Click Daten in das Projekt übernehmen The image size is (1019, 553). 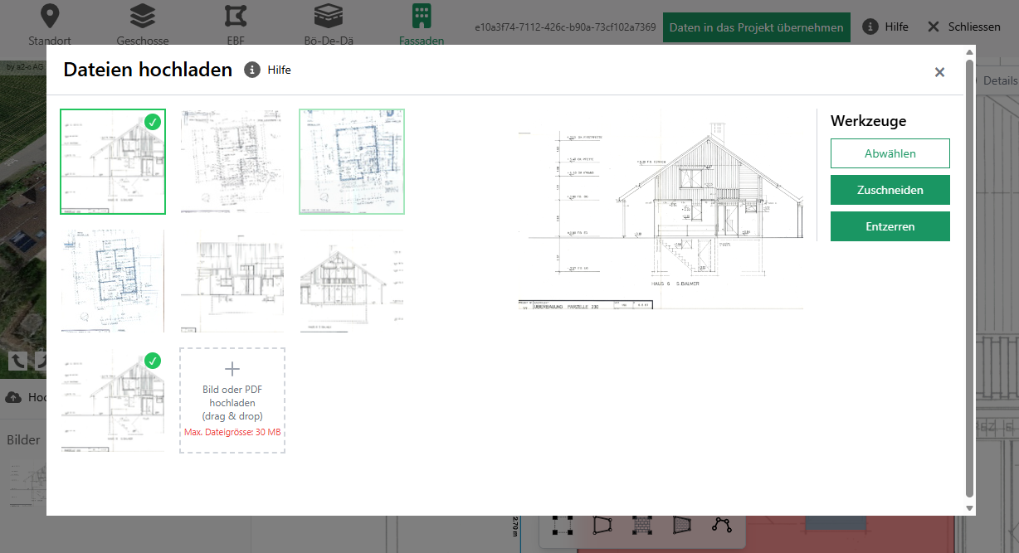pos(757,27)
